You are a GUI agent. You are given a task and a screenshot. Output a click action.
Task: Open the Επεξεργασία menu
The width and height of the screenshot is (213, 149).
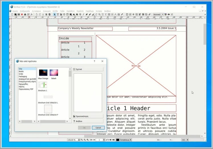[x=25, y=11]
